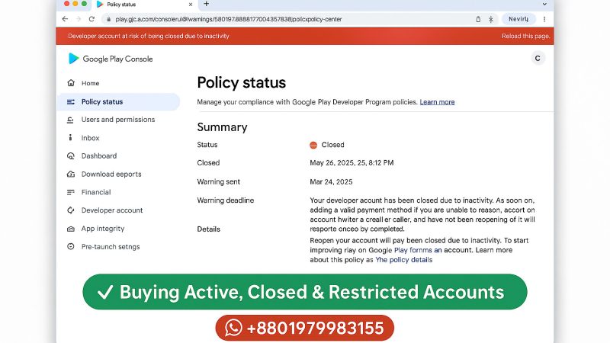
Task: Click the Users and permissions icon
Action: [70, 120]
